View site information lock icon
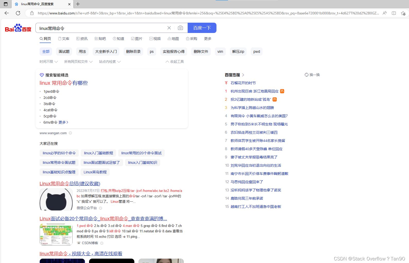Screen dimensions: 409x263 tap(32, 13)
